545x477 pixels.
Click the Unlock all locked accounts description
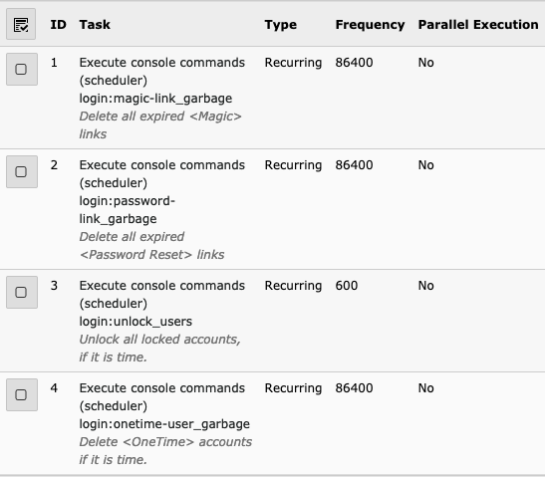(x=159, y=349)
